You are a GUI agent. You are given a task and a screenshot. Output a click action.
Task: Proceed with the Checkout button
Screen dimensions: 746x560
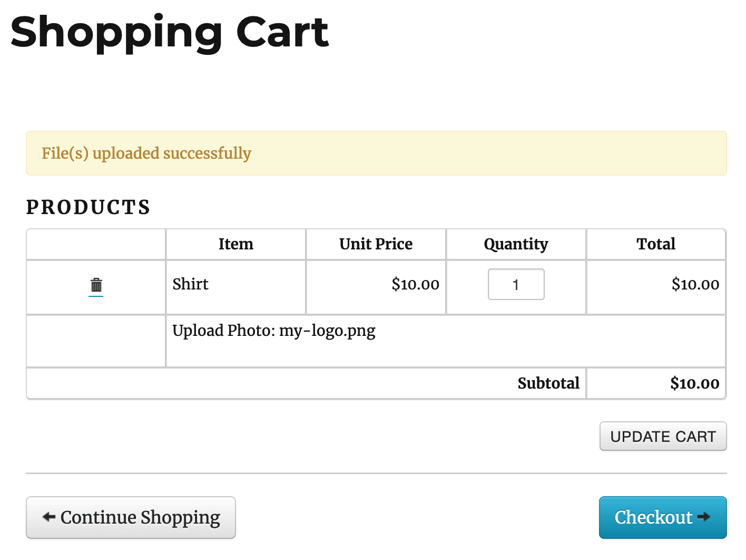pyautogui.click(x=663, y=517)
